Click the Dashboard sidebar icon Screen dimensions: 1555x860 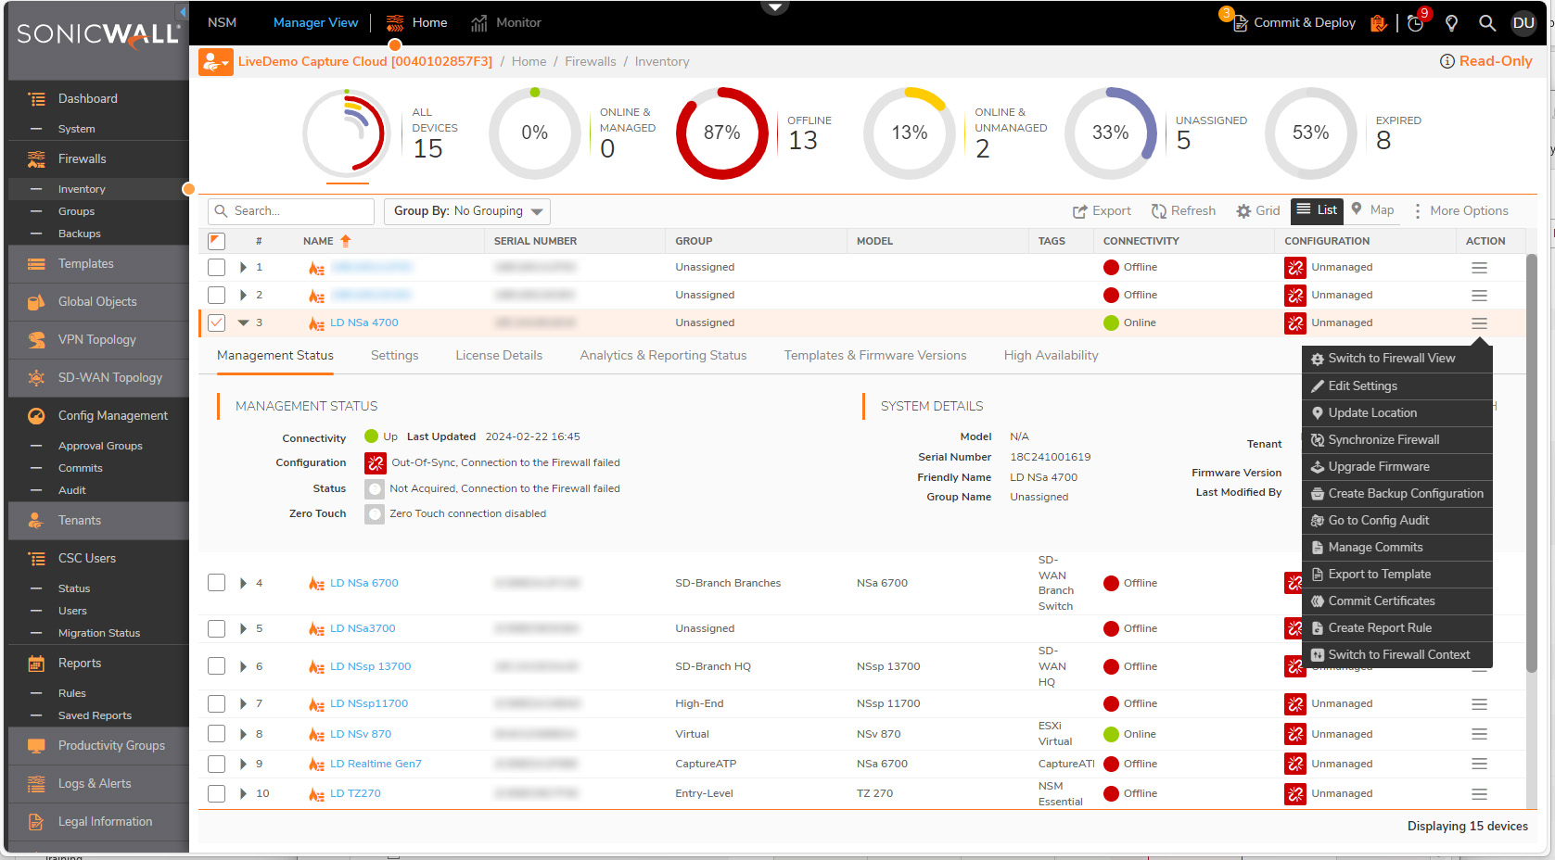click(36, 99)
